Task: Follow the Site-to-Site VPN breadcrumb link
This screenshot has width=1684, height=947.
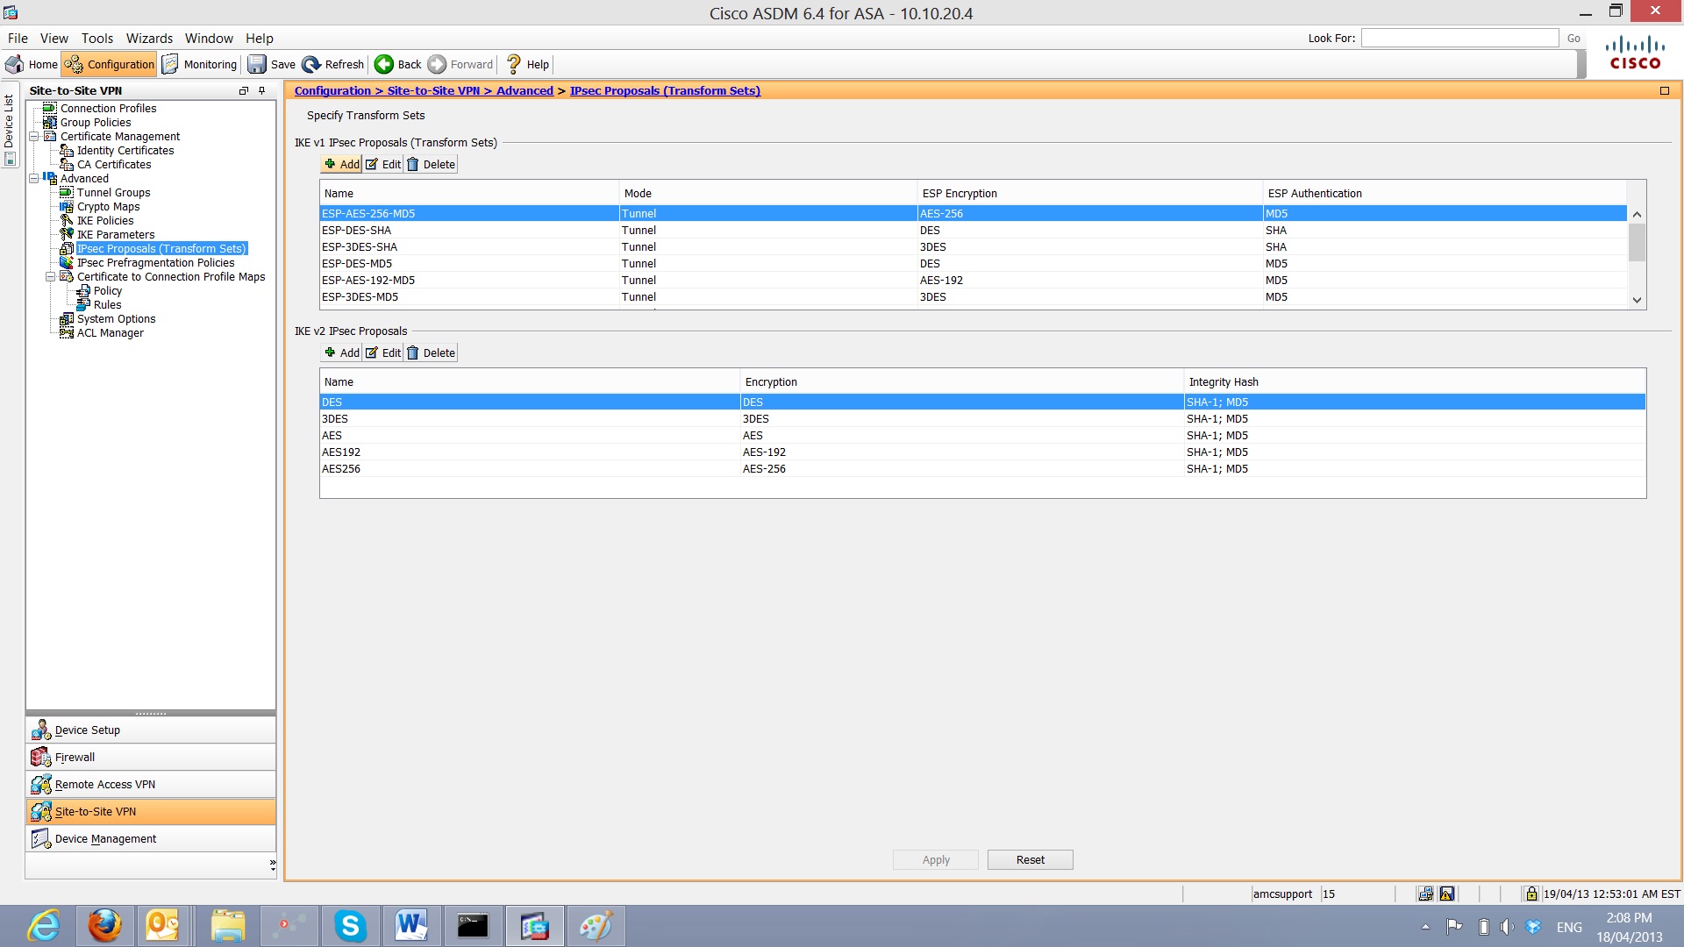Action: (433, 90)
